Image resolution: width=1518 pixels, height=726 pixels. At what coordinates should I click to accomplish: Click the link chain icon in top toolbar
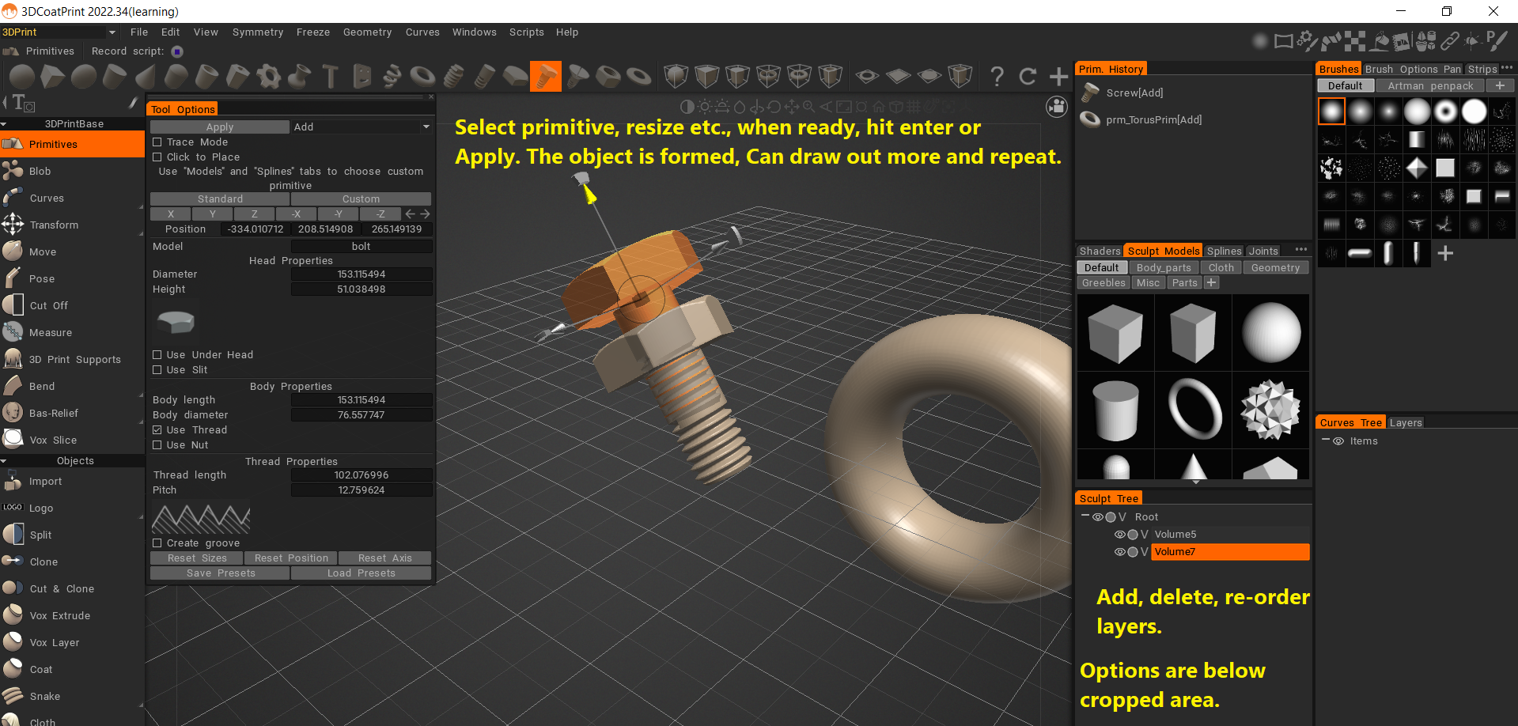(1449, 40)
